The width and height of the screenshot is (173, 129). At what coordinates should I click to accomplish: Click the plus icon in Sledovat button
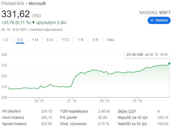pos(152,20)
